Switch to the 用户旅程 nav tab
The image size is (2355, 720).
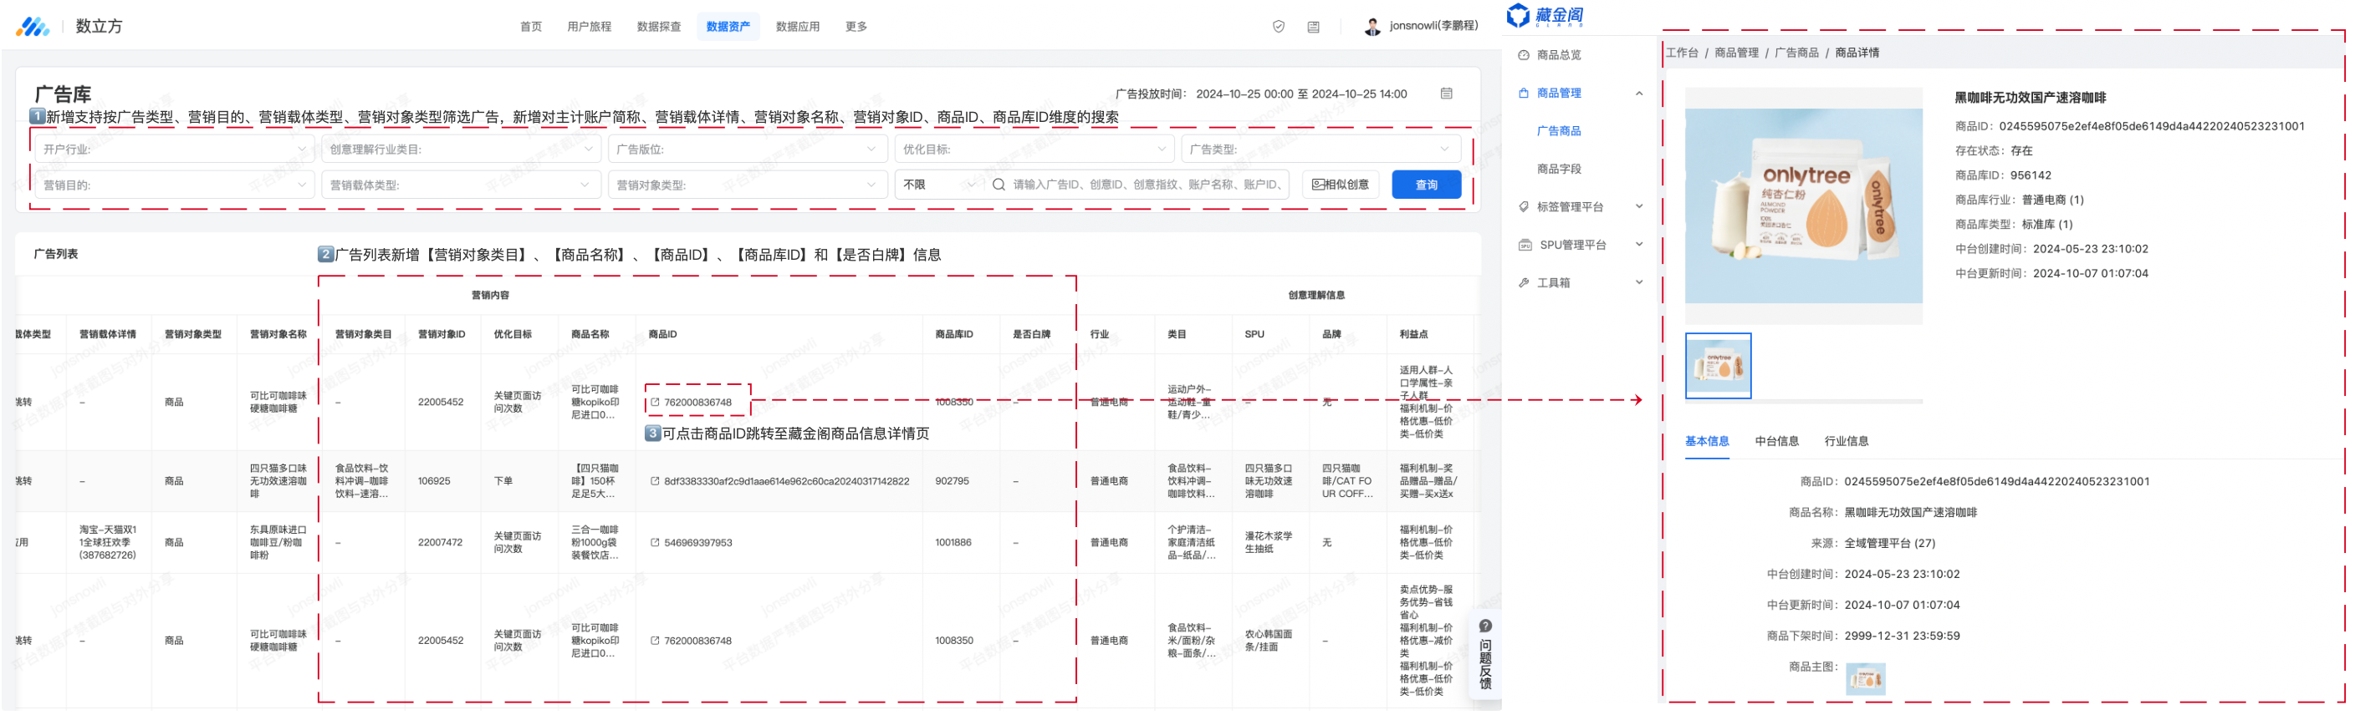coord(589,27)
